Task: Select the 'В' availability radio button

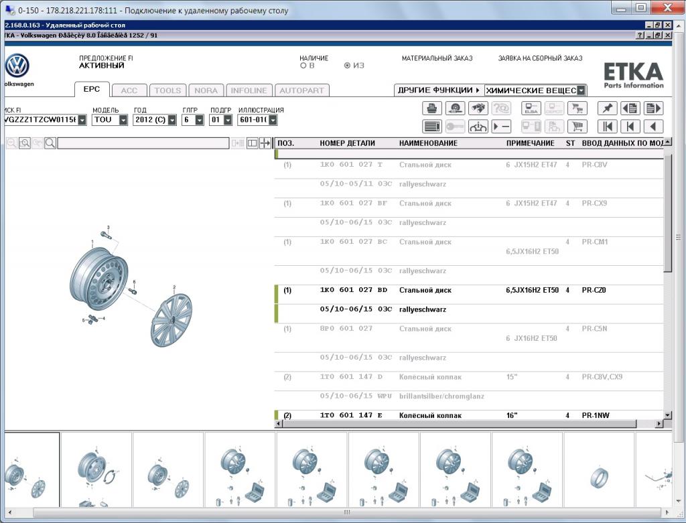Action: 303,66
